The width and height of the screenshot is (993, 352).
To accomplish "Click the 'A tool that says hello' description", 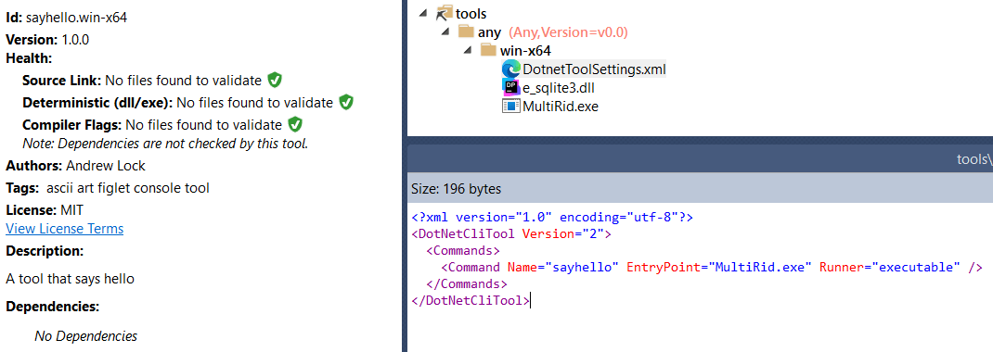I will [71, 279].
